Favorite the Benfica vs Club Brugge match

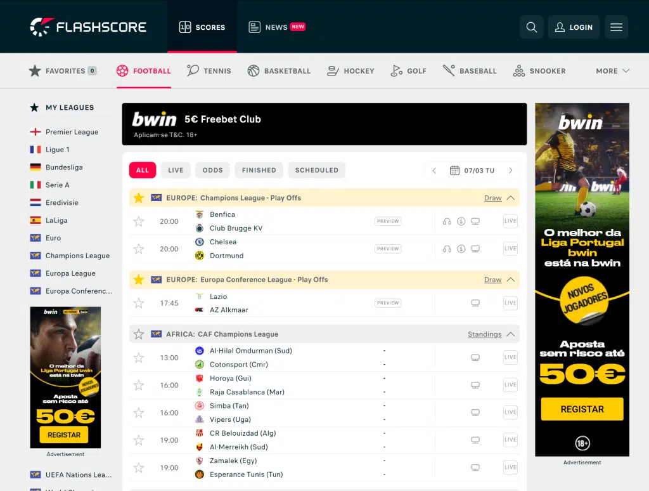tap(139, 221)
